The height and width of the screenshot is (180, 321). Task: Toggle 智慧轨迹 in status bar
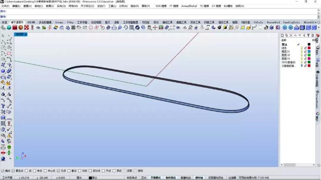pos(185,178)
